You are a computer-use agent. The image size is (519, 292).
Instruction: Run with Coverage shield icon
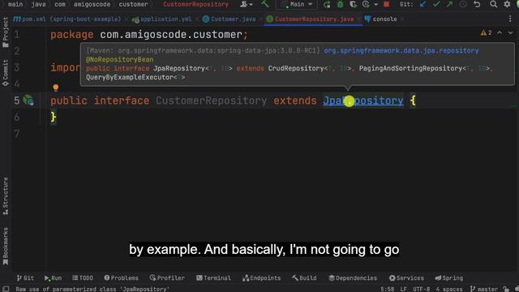[x=353, y=4]
